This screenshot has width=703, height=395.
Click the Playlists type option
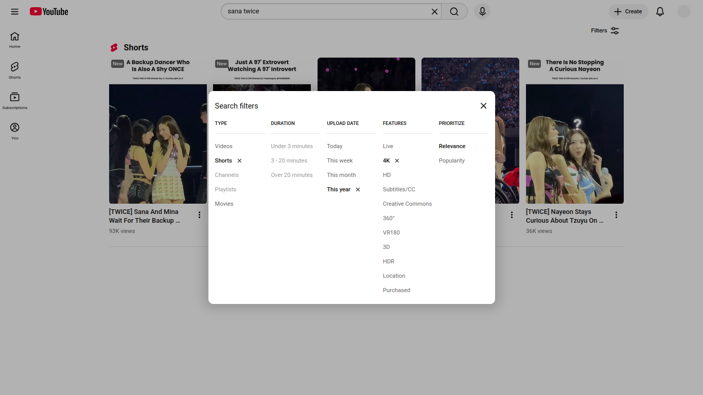pyautogui.click(x=226, y=190)
